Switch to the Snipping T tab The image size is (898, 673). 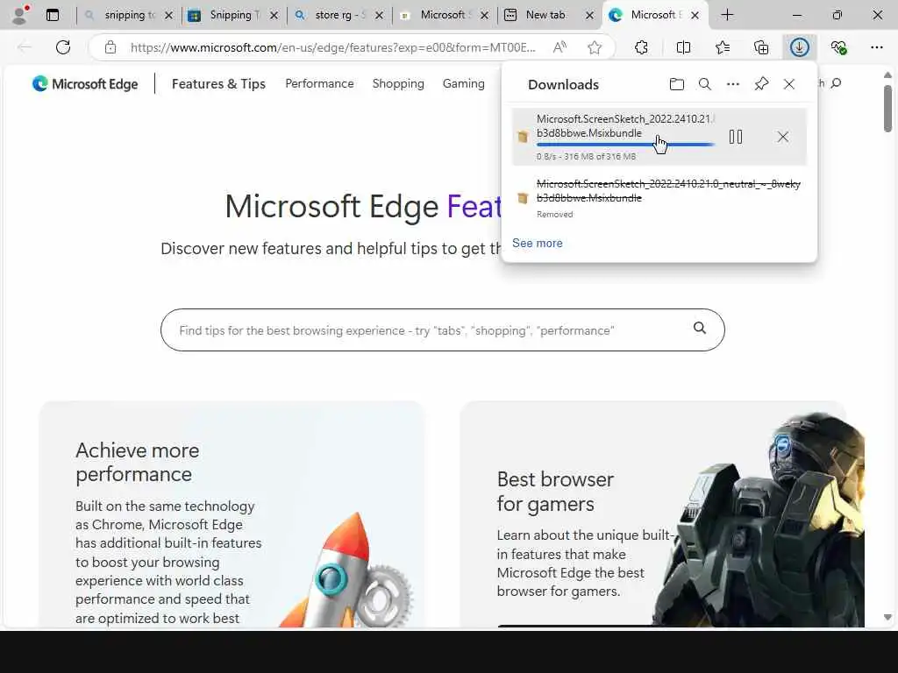click(234, 15)
